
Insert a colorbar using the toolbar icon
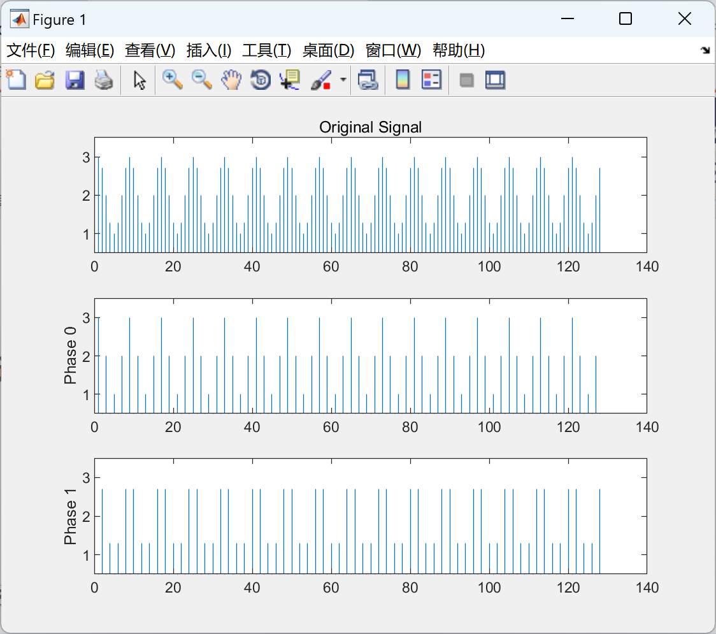click(x=403, y=80)
